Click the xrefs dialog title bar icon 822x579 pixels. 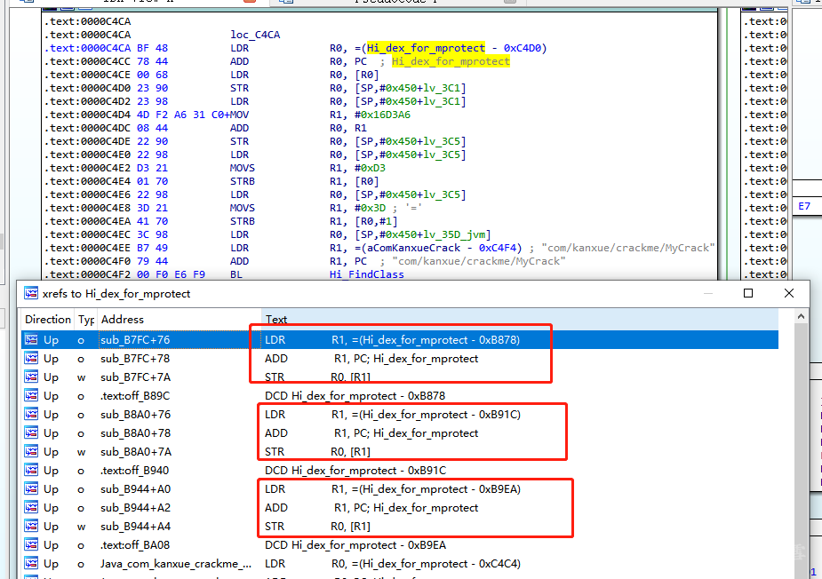[x=31, y=293]
